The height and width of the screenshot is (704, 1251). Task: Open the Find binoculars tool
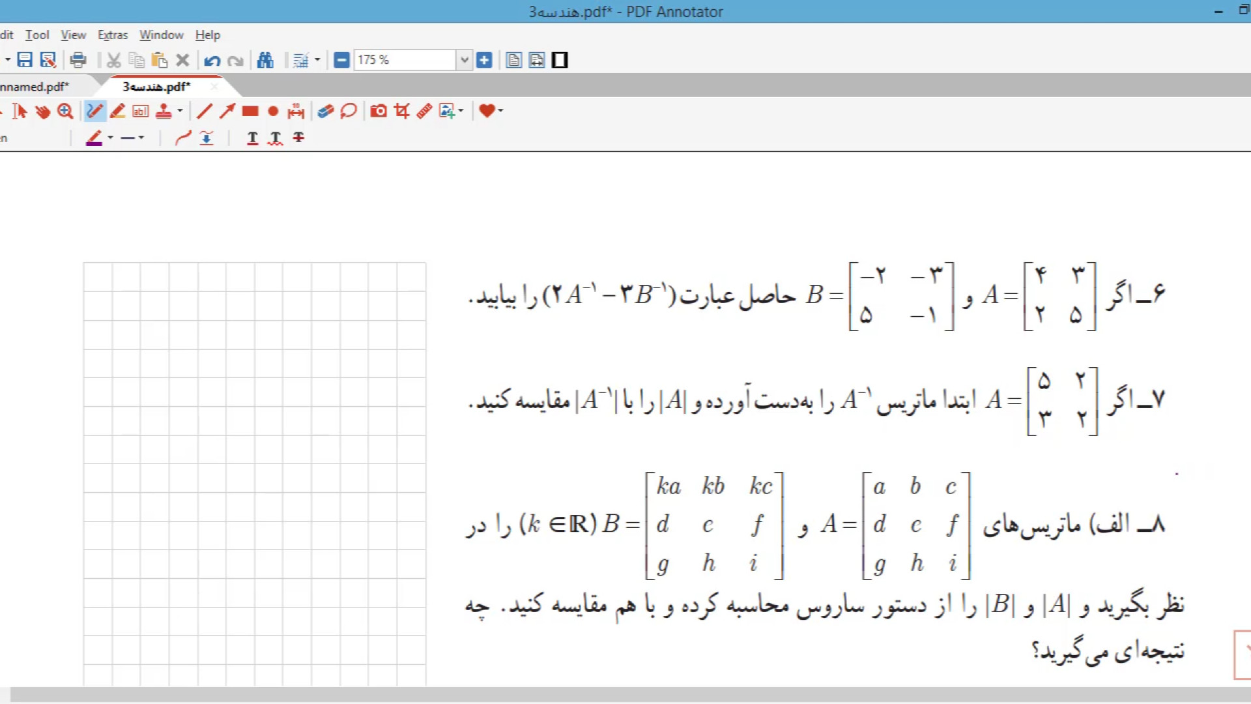(x=265, y=61)
